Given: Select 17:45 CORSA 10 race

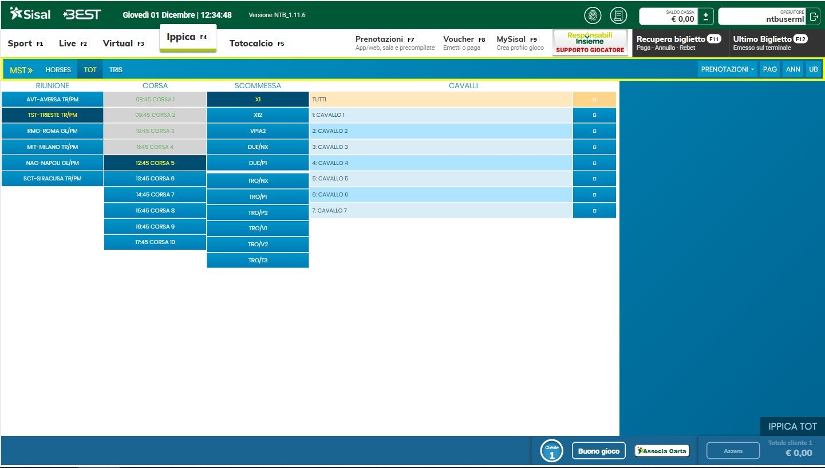Looking at the screenshot, I should click(x=155, y=242).
